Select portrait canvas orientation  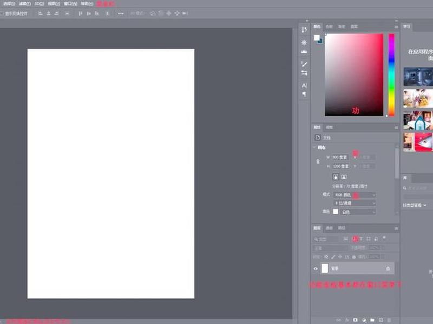point(336,177)
